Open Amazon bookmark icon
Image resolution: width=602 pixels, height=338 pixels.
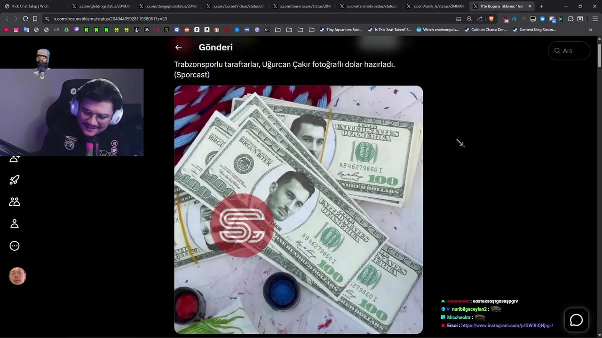[x=206, y=30]
